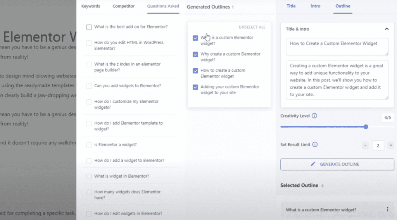The height and width of the screenshot is (220, 397).
Task: Select the Questions Asked tab
Action: [x=163, y=6]
